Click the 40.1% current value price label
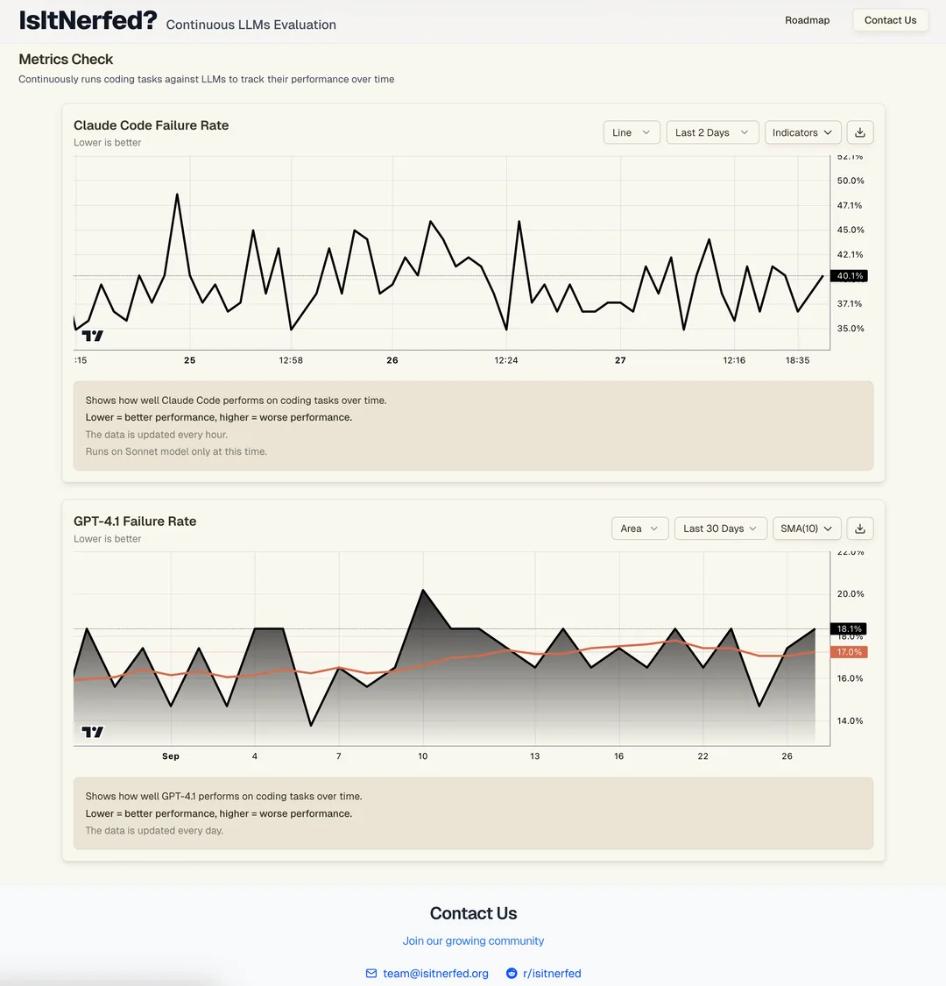The image size is (946, 986). [850, 276]
